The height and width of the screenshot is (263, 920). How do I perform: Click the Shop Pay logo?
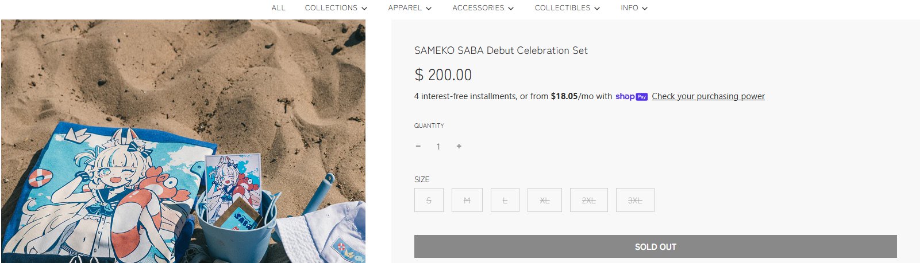632,96
